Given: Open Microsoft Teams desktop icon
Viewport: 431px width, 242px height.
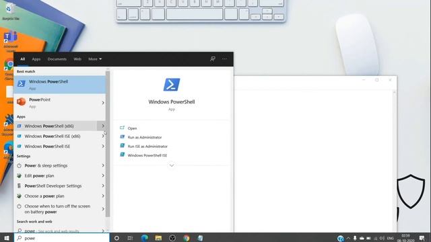Looking at the screenshot, I should point(11,42).
